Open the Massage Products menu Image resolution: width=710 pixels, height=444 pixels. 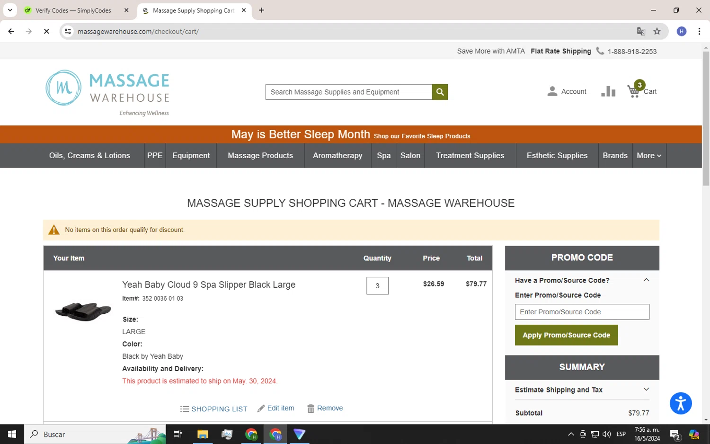tap(260, 155)
